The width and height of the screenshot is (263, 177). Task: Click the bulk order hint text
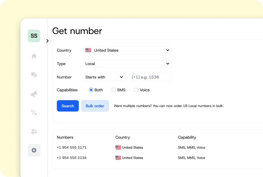click(x=169, y=106)
